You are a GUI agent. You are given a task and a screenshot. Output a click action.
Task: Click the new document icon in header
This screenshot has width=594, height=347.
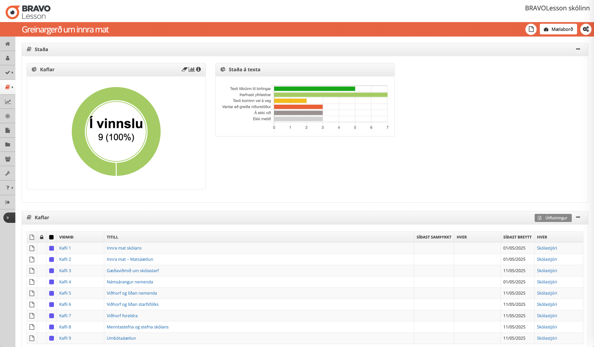[x=531, y=29]
